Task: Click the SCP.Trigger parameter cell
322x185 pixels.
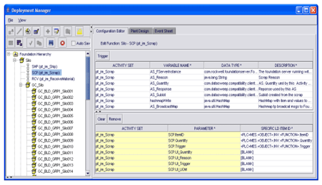Action: coord(204,146)
